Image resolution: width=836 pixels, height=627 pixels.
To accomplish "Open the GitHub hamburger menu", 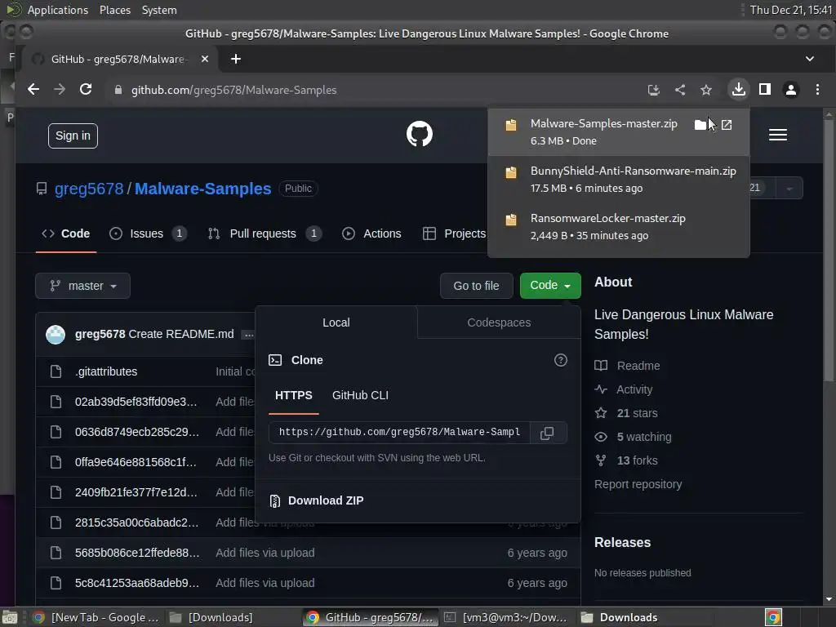I will click(x=777, y=135).
